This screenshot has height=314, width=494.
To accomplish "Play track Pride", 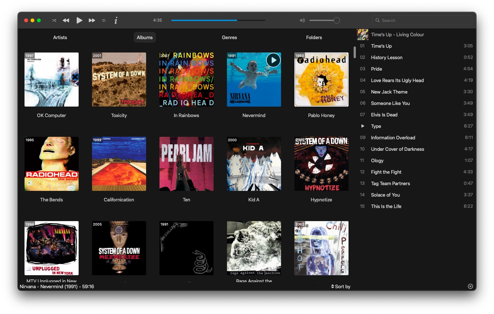I will coord(416,69).
